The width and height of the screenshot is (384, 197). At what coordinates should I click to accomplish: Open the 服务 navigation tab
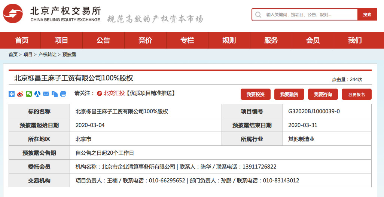pyautogui.click(x=271, y=40)
